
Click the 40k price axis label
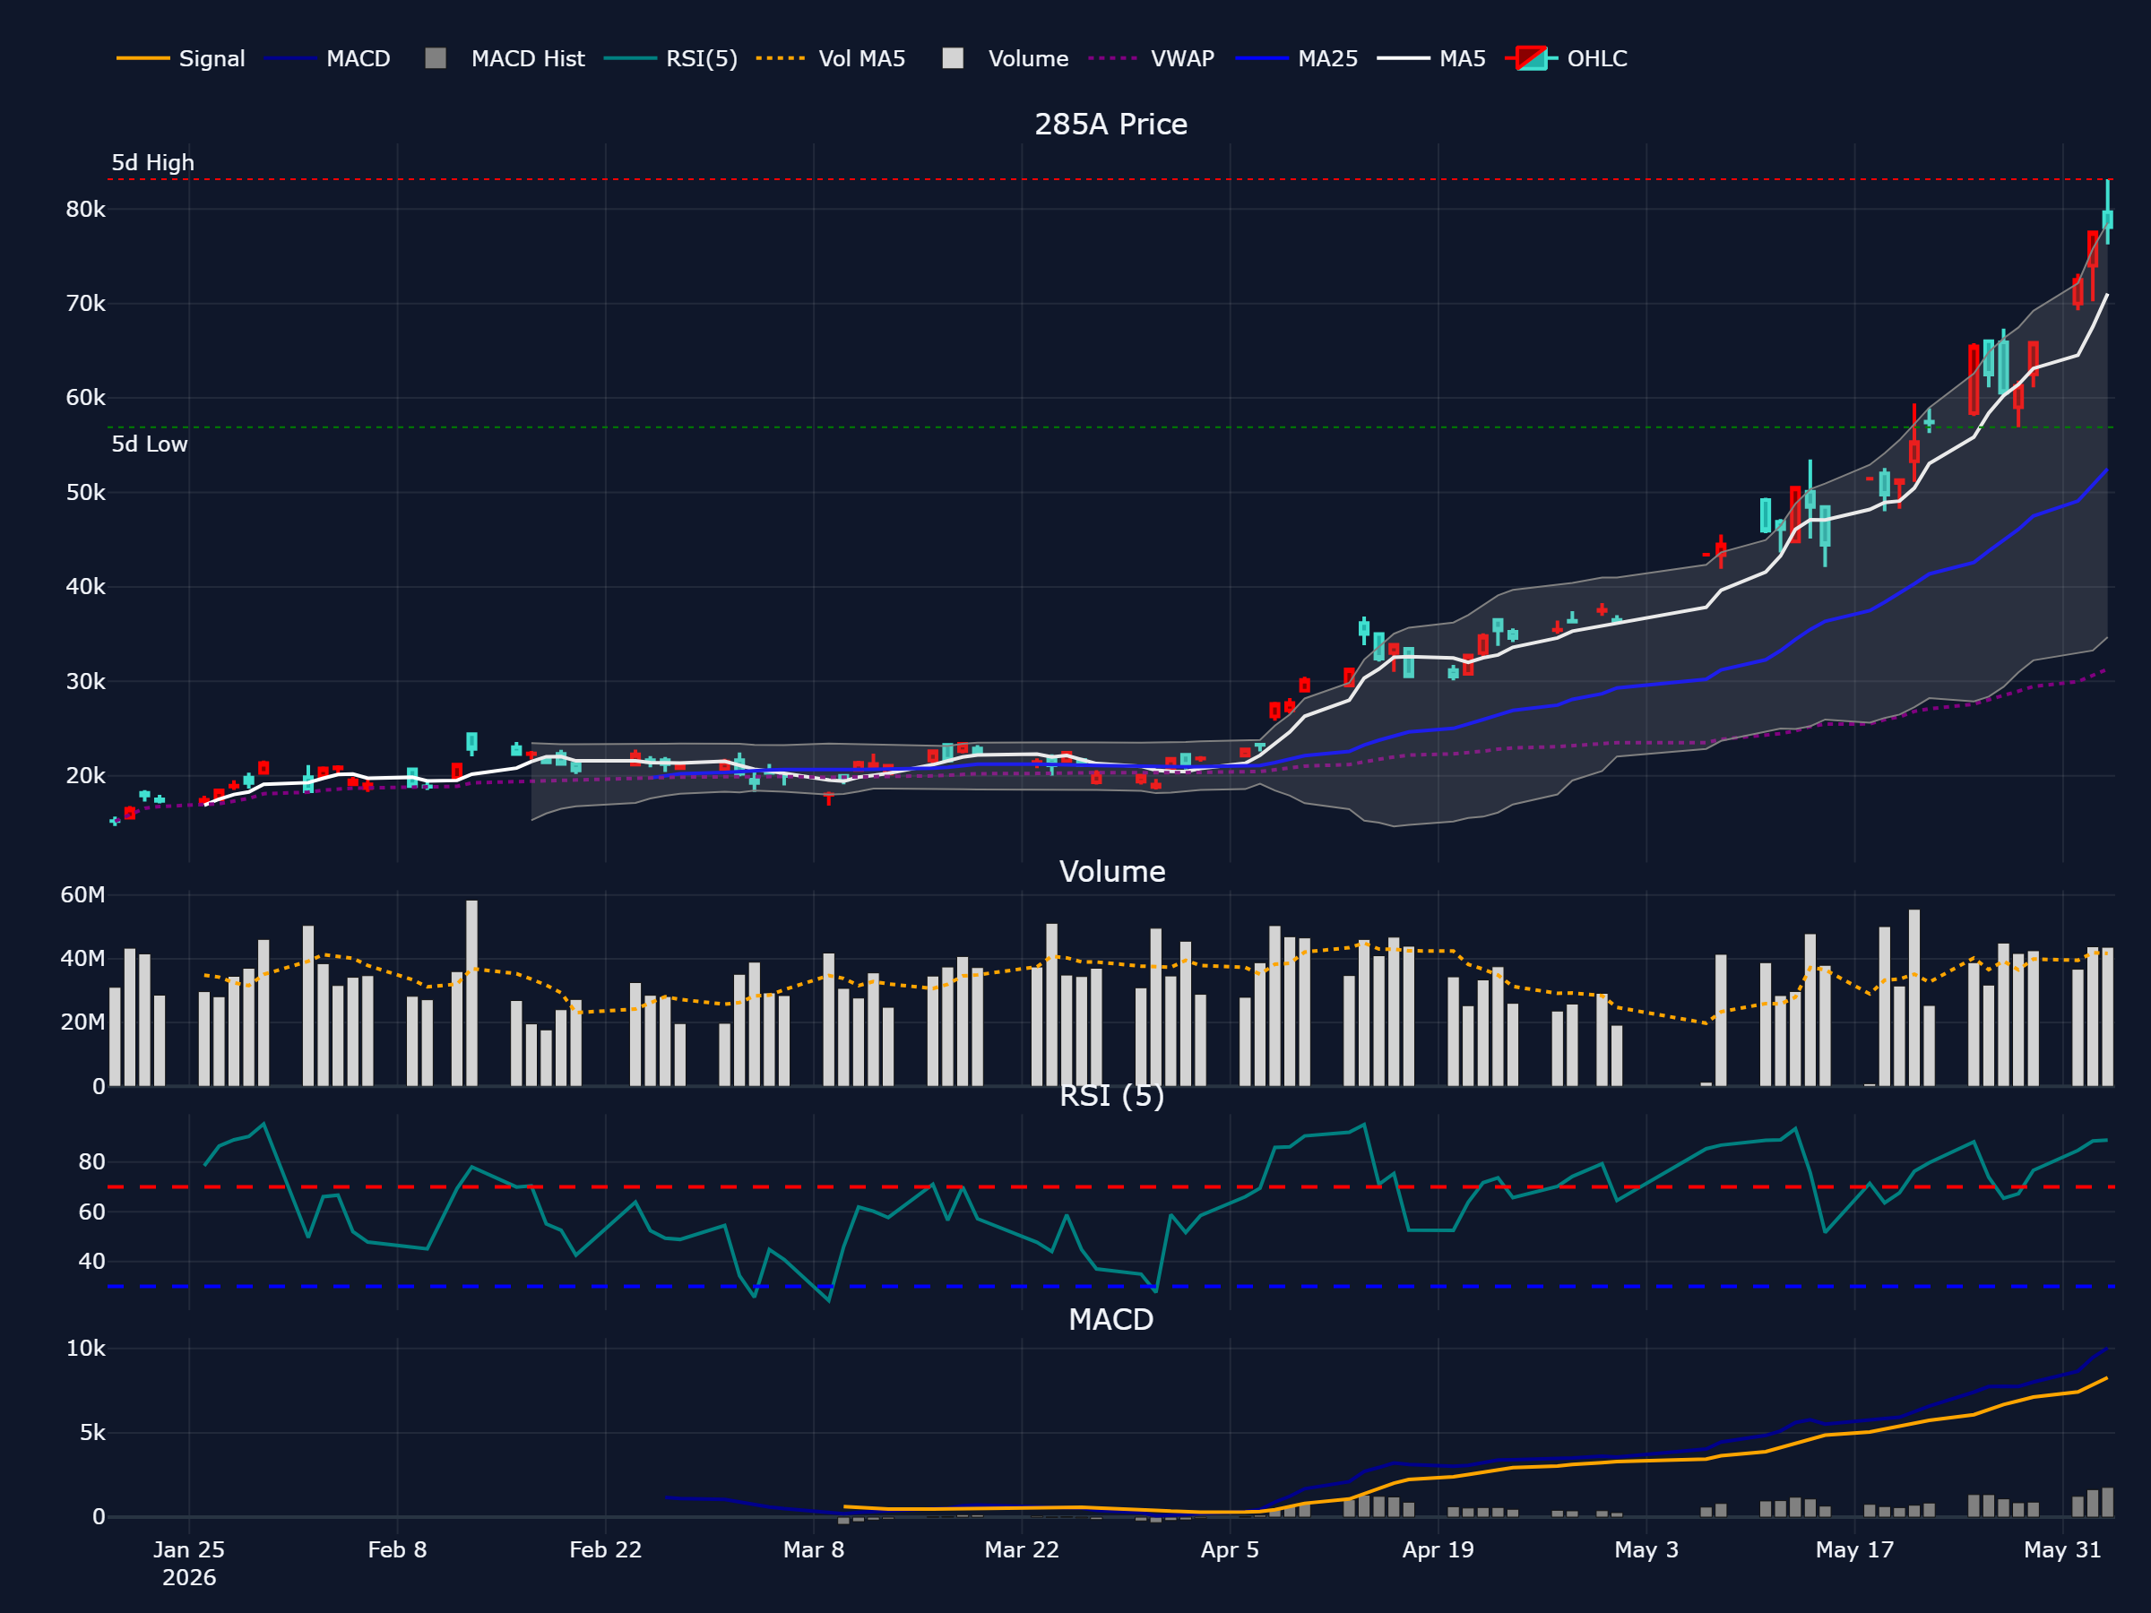point(85,587)
